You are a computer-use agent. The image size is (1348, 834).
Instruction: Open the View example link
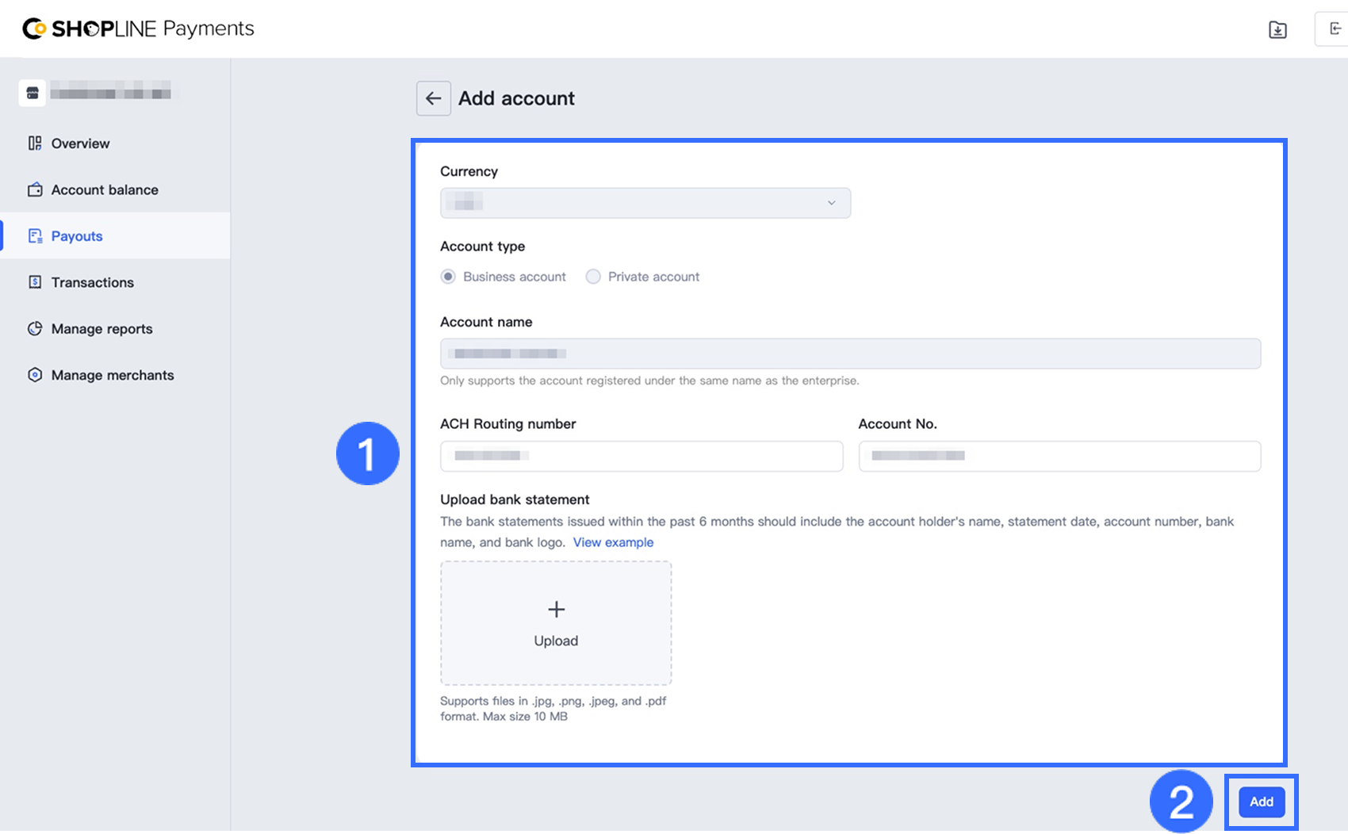pos(613,542)
